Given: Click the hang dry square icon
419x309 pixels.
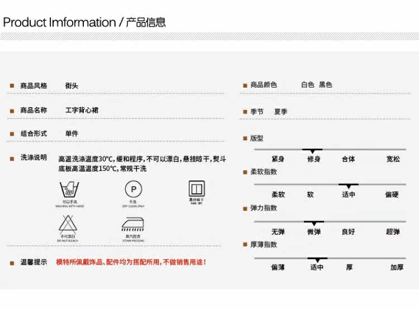Looking at the screenshot, I should coord(197,189).
